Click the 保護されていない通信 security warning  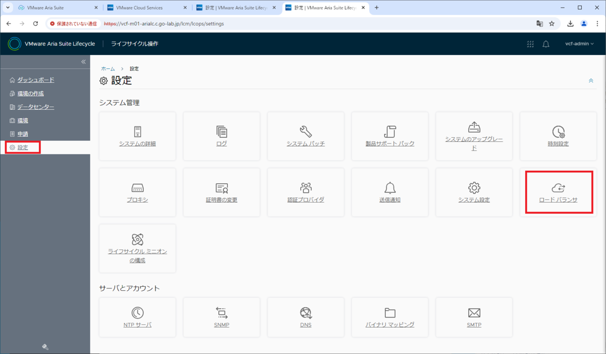73,24
